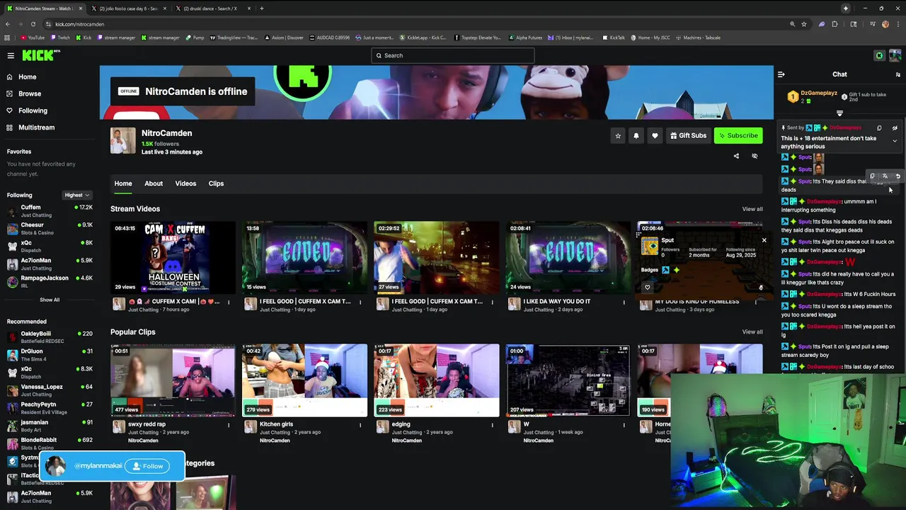Open options menu for 'swxy redd rap' clip
Viewport: 906px width, 510px height.
(229, 425)
